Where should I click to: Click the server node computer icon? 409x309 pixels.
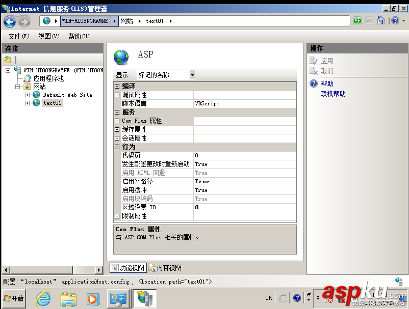(17, 70)
